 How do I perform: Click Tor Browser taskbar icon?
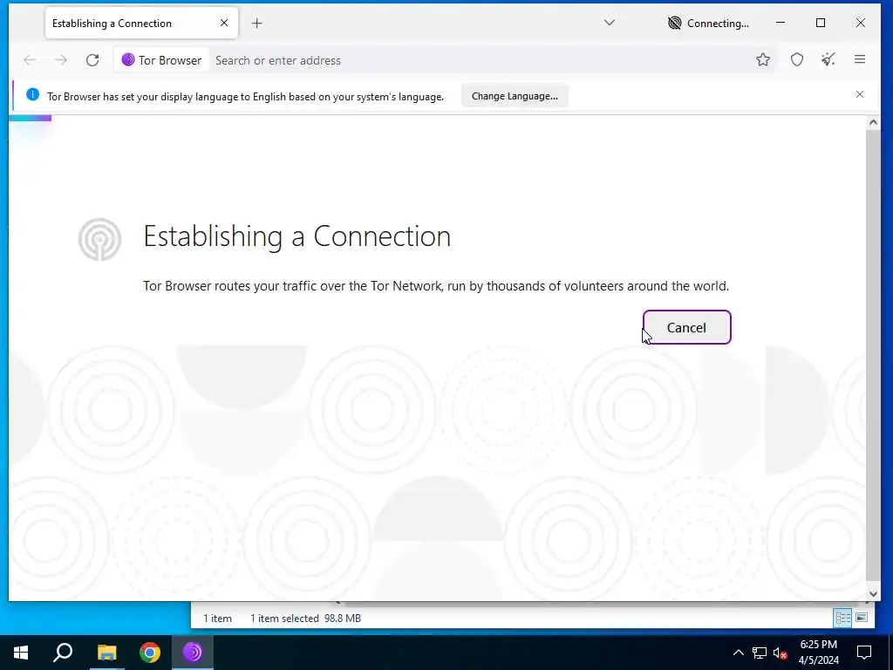[x=193, y=653]
